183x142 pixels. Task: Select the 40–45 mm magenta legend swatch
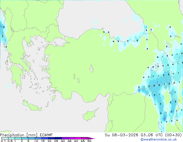point(78,138)
